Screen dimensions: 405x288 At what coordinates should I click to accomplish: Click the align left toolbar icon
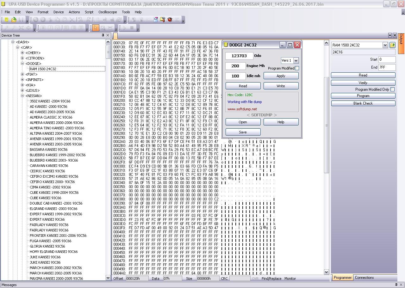coord(66,28)
